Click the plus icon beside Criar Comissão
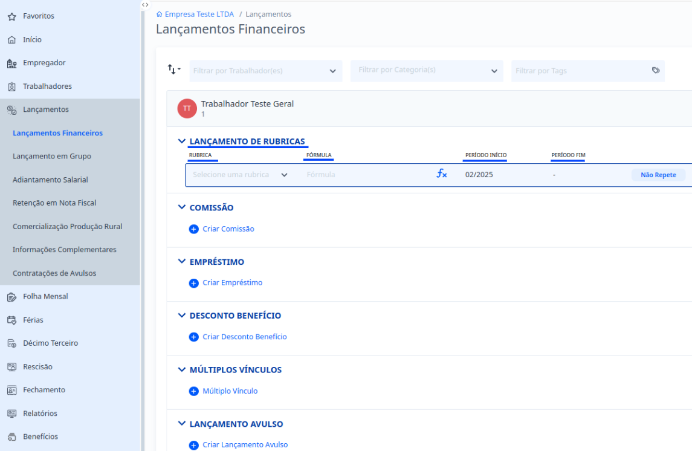The height and width of the screenshot is (451, 692). tap(194, 229)
